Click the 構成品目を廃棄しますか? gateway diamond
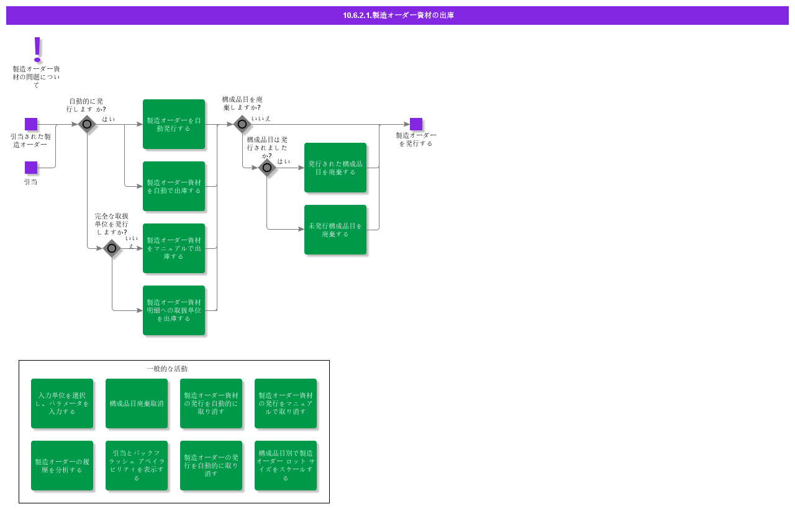 [242, 124]
